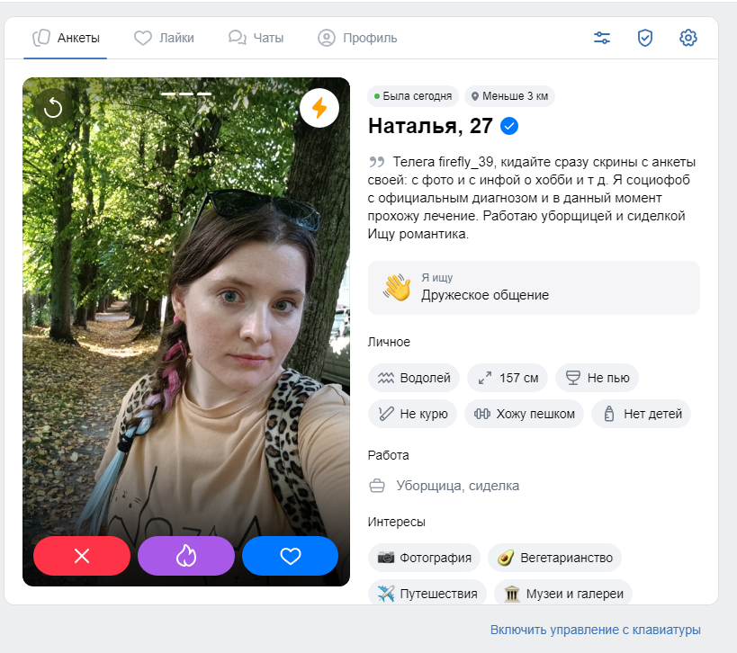The width and height of the screenshot is (737, 653).
Task: Click the 'Уборщица, сиделка' job text
Action: pos(457,486)
